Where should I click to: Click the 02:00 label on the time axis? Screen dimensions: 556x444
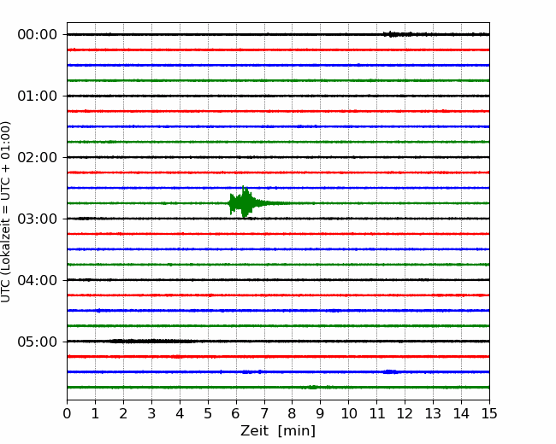tap(37, 157)
